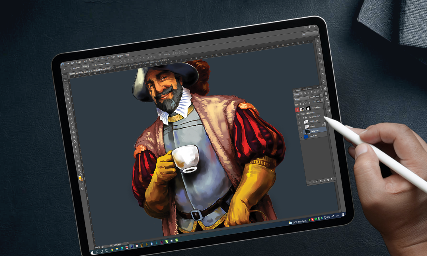427x256 pixels.
Task: Filter layers by type (T) icon
Action: click(x=311, y=92)
